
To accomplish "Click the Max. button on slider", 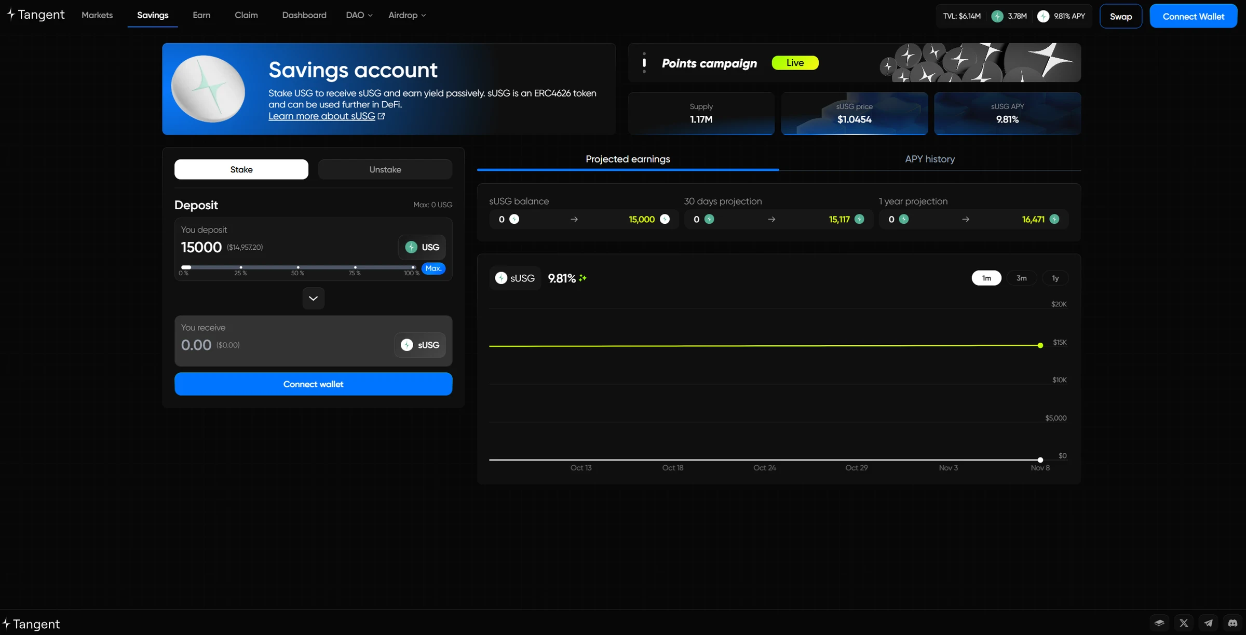I will pyautogui.click(x=433, y=268).
